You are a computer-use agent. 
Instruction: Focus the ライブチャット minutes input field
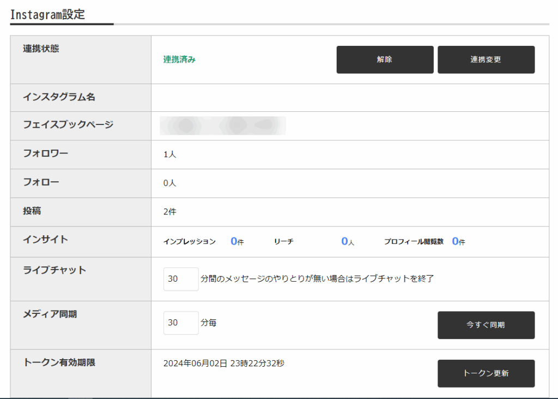pyautogui.click(x=180, y=279)
